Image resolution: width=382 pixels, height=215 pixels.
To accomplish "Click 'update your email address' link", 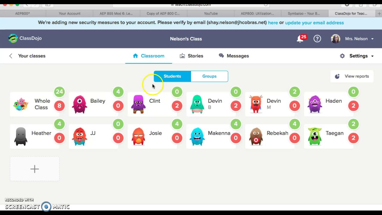I will [314, 23].
